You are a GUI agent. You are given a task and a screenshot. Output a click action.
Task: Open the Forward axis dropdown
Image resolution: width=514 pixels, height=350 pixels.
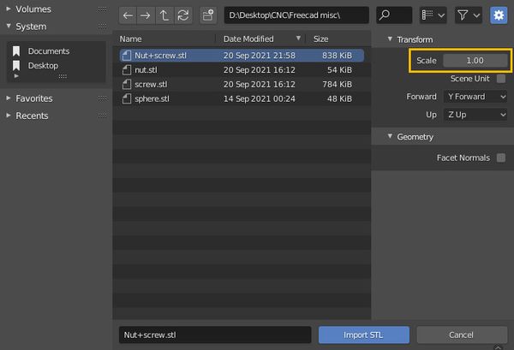point(475,97)
